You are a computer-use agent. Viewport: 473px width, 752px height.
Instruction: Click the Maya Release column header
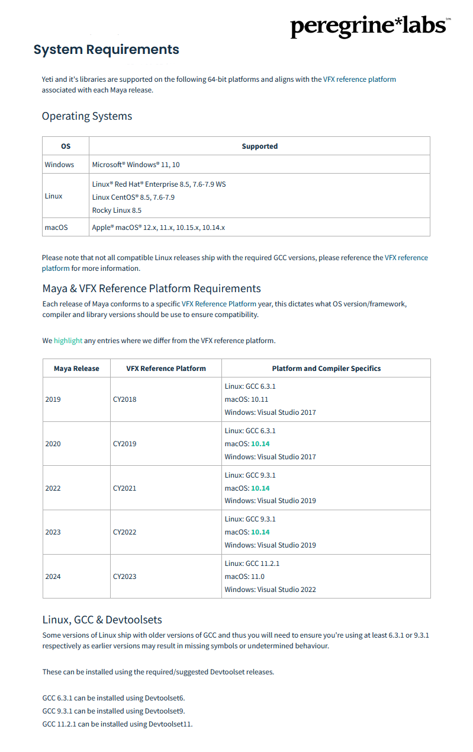point(76,369)
